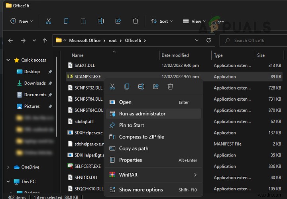Click the SELFCERT.EXE certificate icon

70,166
